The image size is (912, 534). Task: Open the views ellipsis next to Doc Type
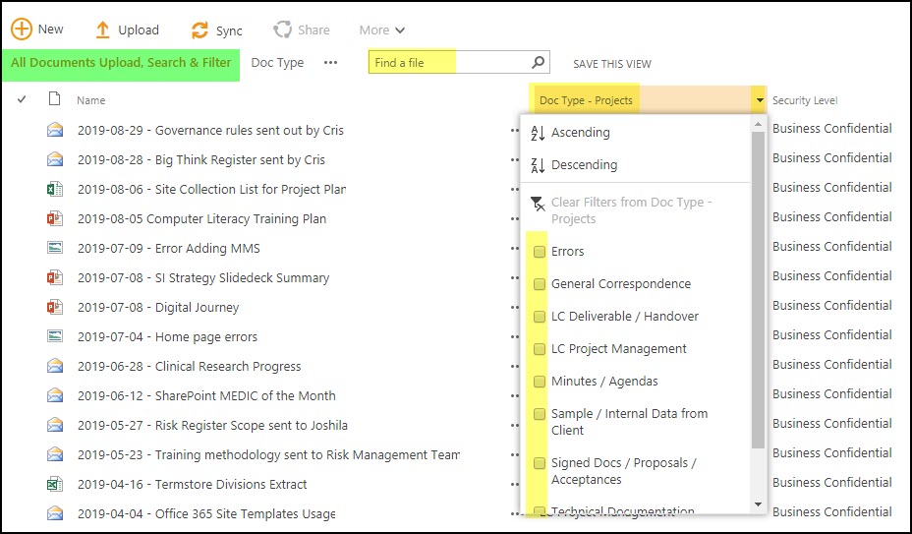coord(330,63)
